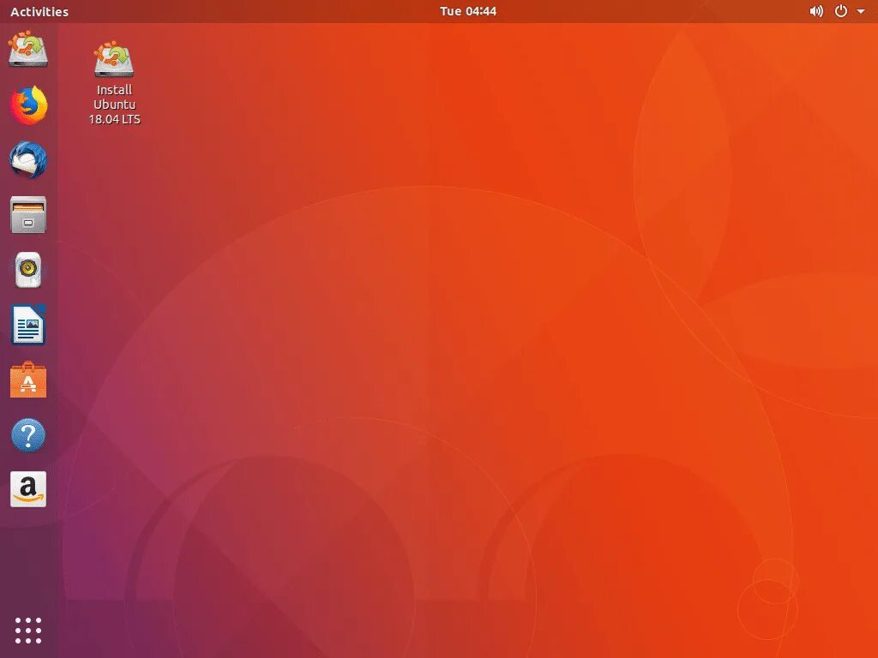Launch Firefox from the dock
Image resolution: width=878 pixels, height=658 pixels.
pos(28,105)
